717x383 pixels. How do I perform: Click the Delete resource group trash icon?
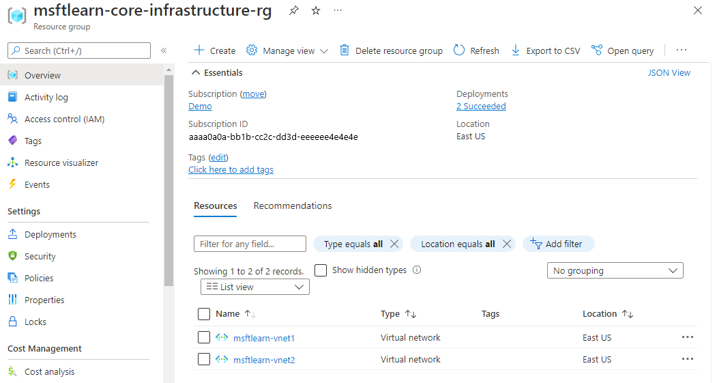tap(345, 51)
